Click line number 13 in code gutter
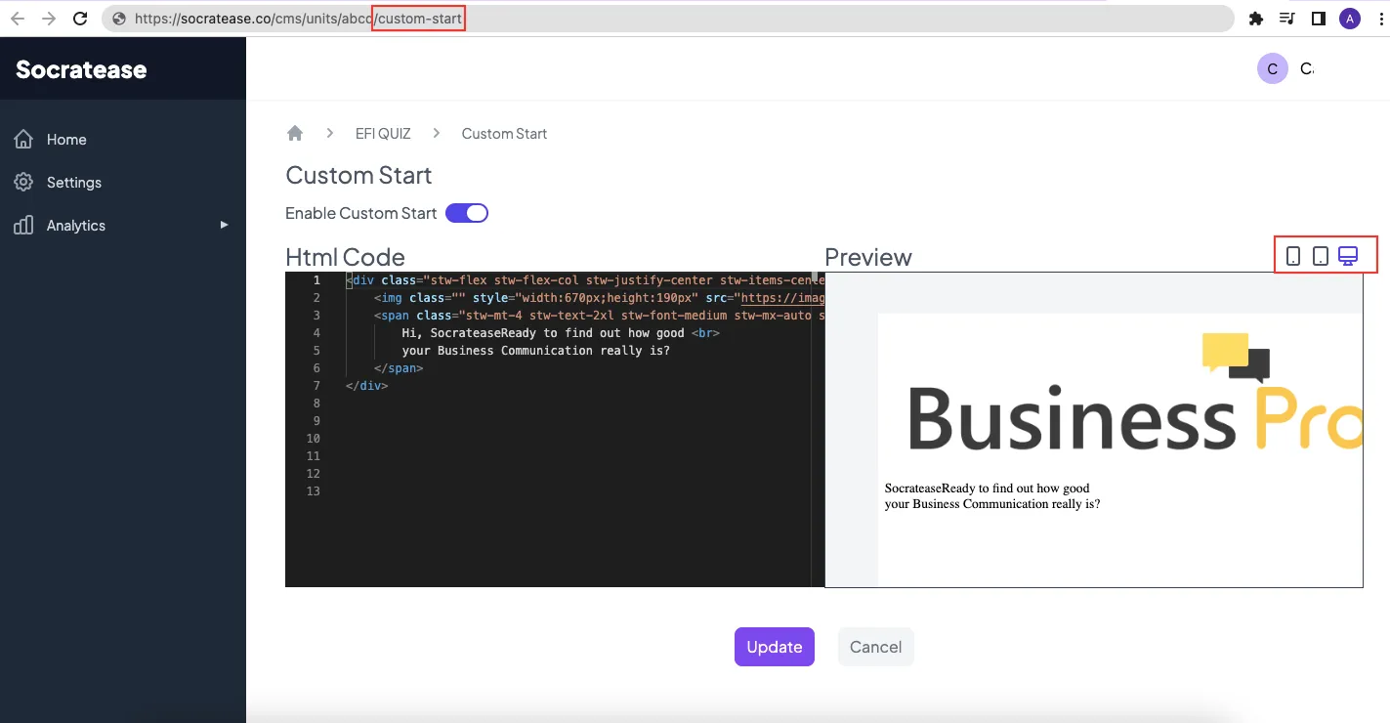Image resolution: width=1390 pixels, height=723 pixels. click(313, 491)
